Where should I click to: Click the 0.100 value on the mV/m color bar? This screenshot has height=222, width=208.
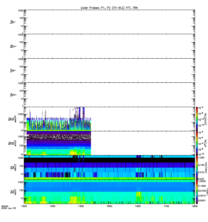[201, 165]
